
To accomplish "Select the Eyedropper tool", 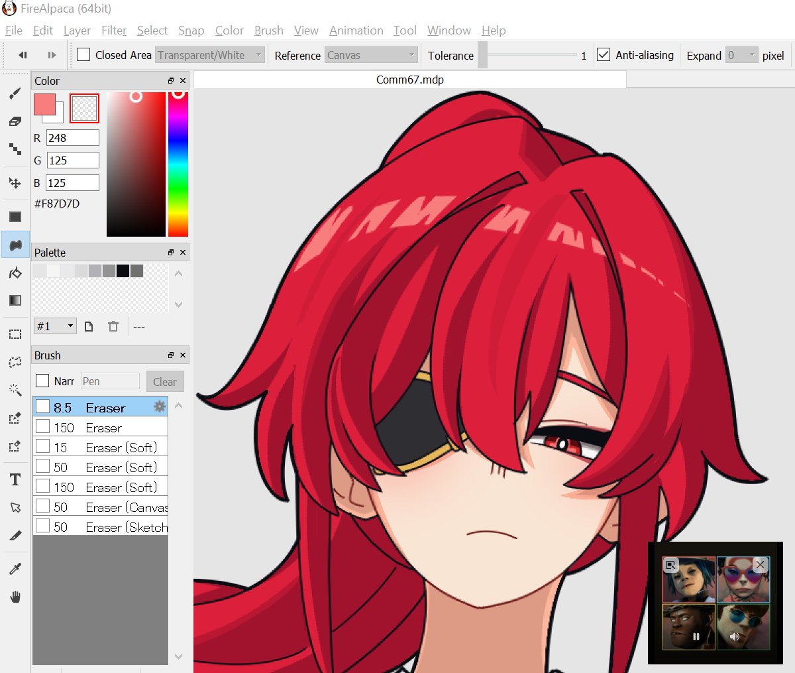I will 15,569.
